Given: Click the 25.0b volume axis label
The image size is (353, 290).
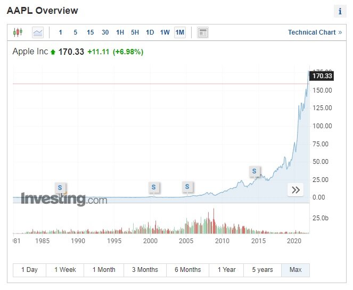Looking at the screenshot, I should (321, 218).
